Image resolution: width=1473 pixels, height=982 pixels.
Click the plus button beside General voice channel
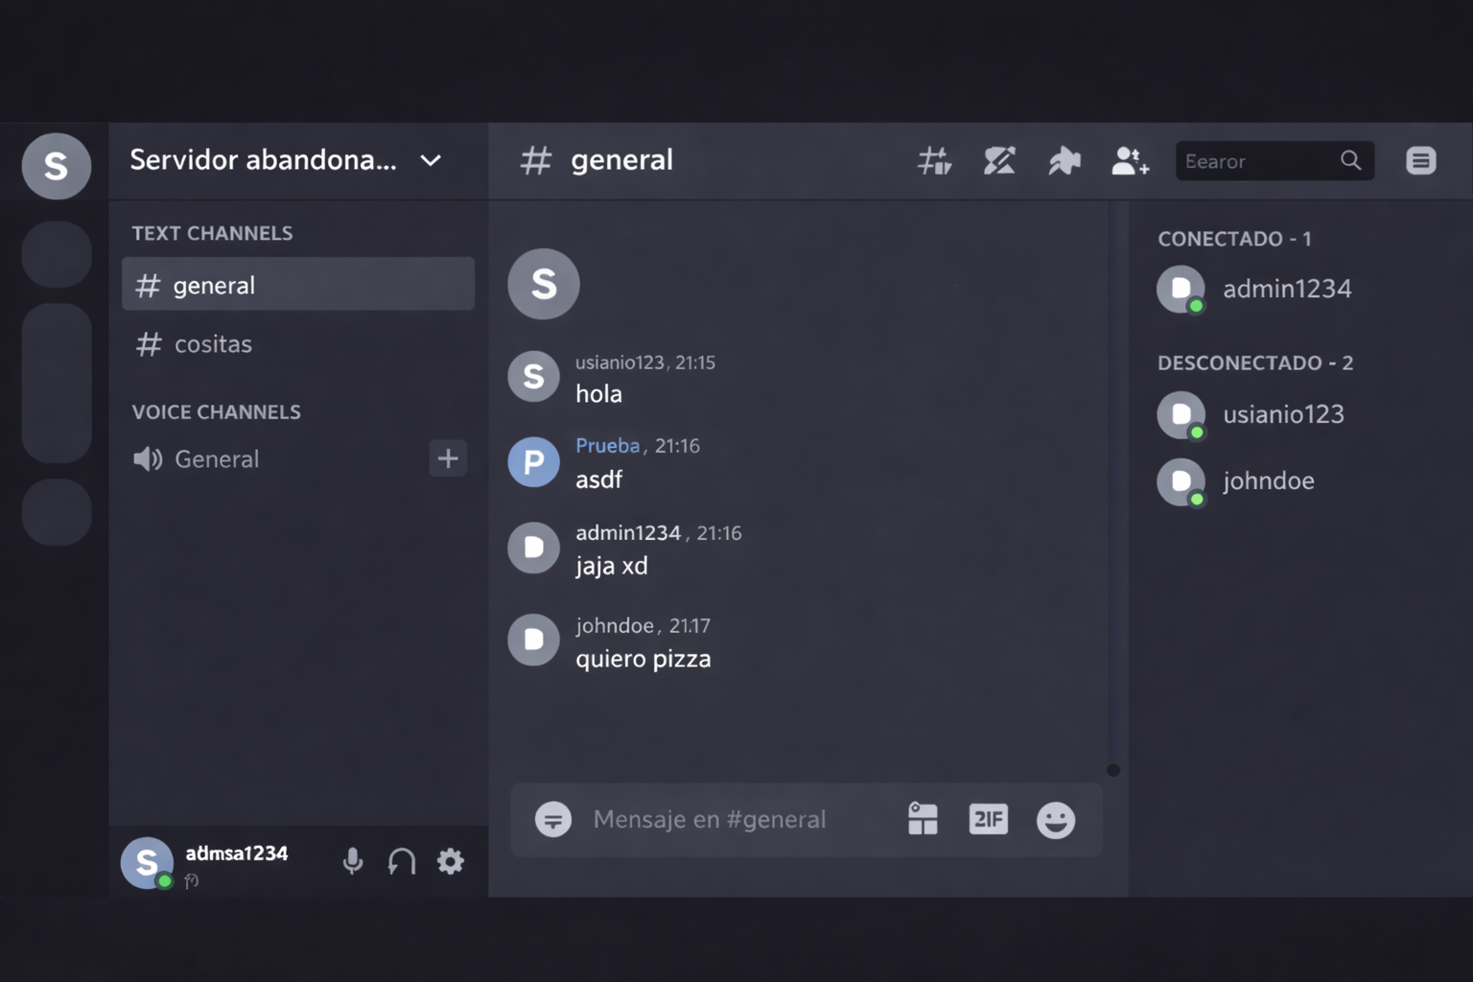click(448, 458)
